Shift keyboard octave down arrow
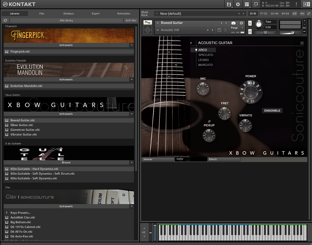Image resolution: width=312 pixels, height=245 pixels. tap(144, 236)
